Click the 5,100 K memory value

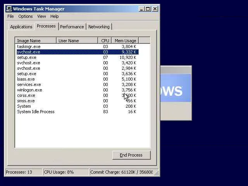click(129, 79)
